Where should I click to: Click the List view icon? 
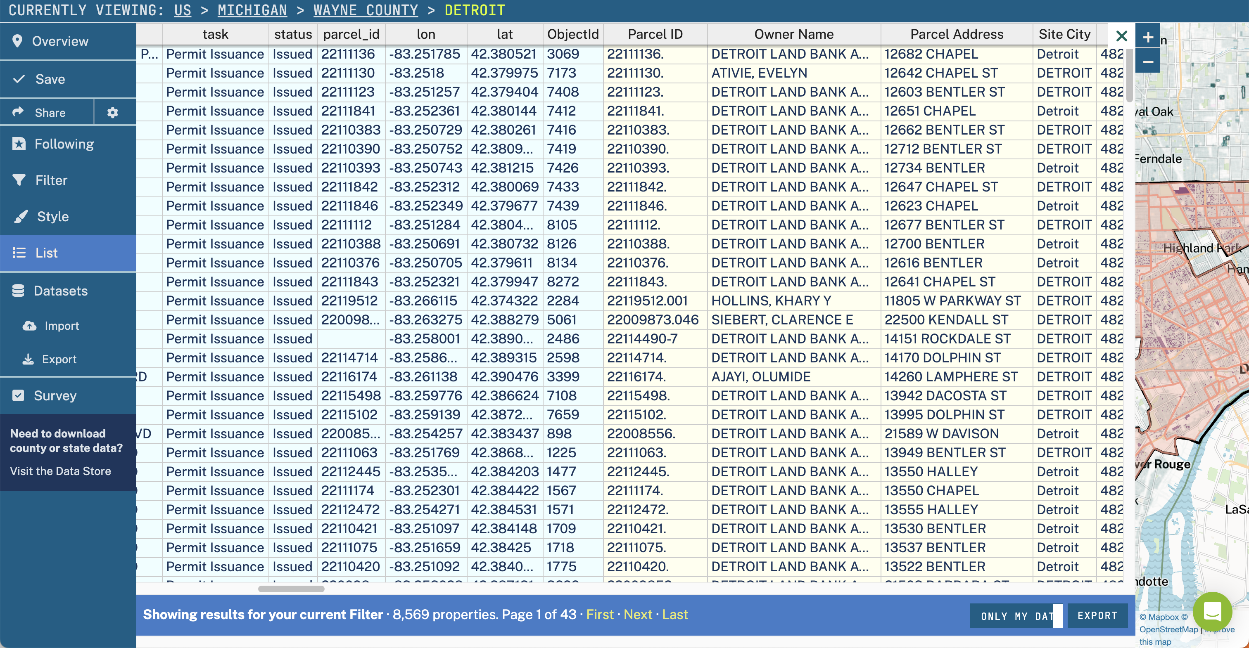[x=19, y=253]
